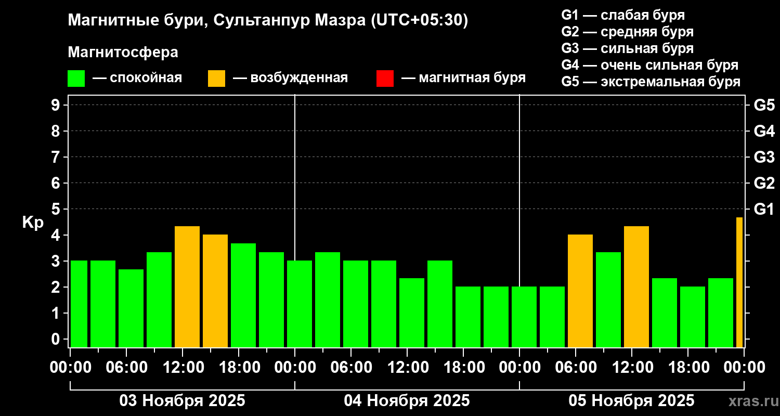The width and height of the screenshot is (780, 416).
Task: Click the '06:00' label under 03 November
Action: pos(126,368)
